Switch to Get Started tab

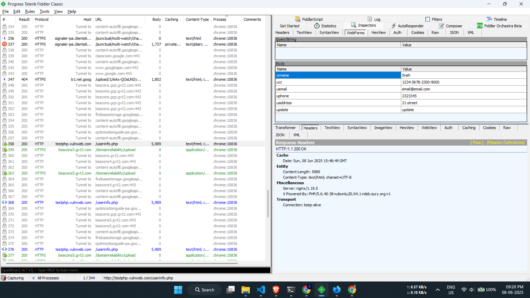point(289,26)
